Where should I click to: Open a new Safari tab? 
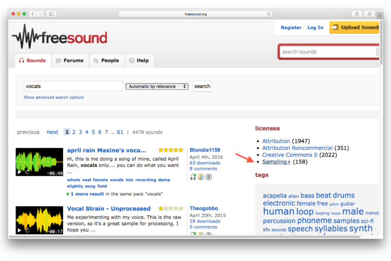(380, 15)
